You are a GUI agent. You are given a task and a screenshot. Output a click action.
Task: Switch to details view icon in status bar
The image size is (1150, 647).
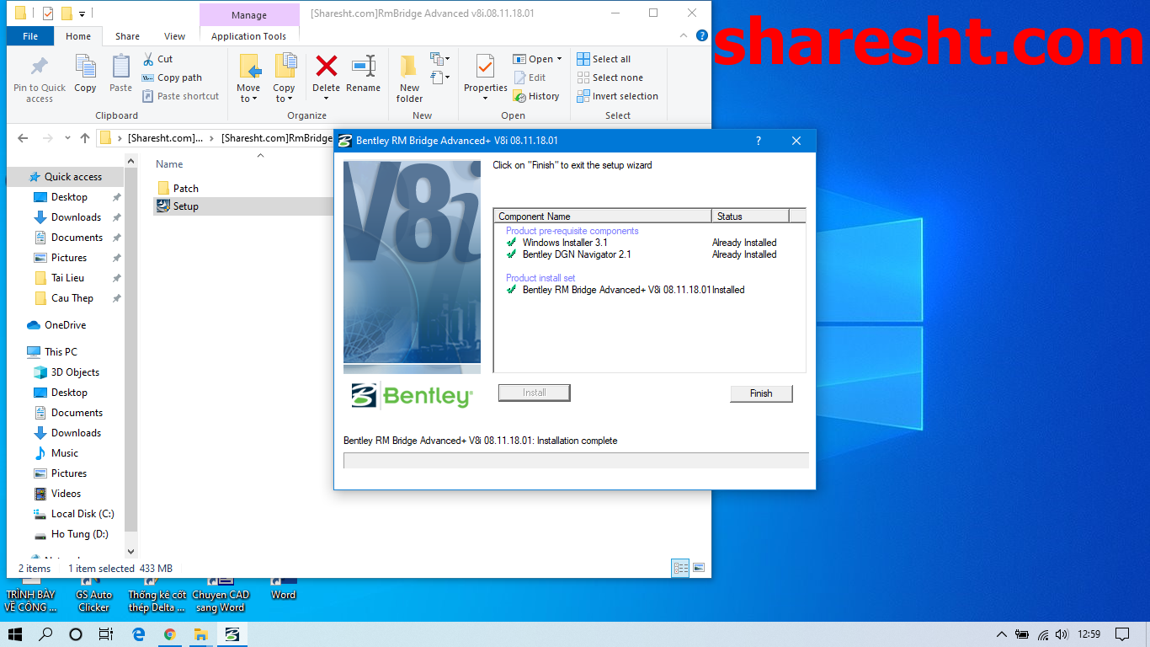pos(680,569)
